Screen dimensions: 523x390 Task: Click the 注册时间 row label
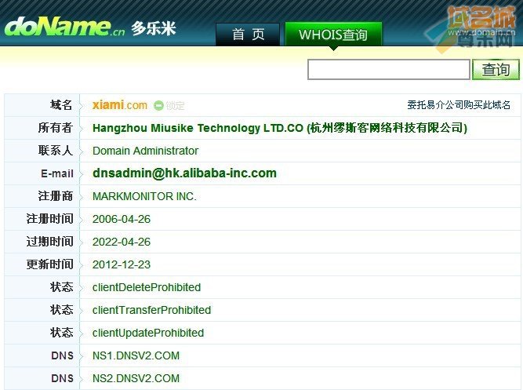49,219
